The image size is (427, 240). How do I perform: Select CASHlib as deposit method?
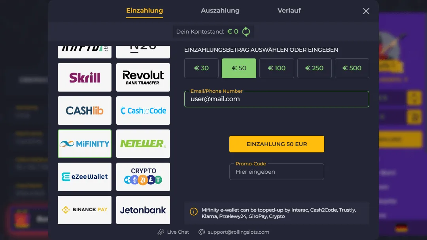pyautogui.click(x=84, y=111)
